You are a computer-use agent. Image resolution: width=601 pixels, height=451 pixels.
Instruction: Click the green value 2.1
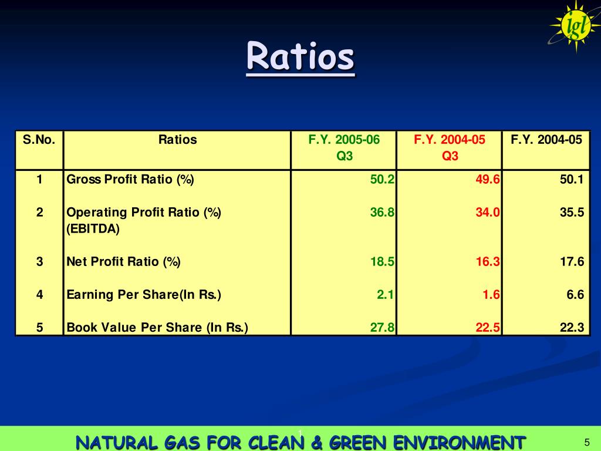tap(385, 295)
